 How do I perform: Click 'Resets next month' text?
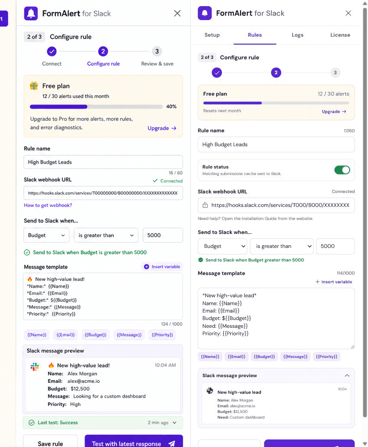tap(222, 110)
